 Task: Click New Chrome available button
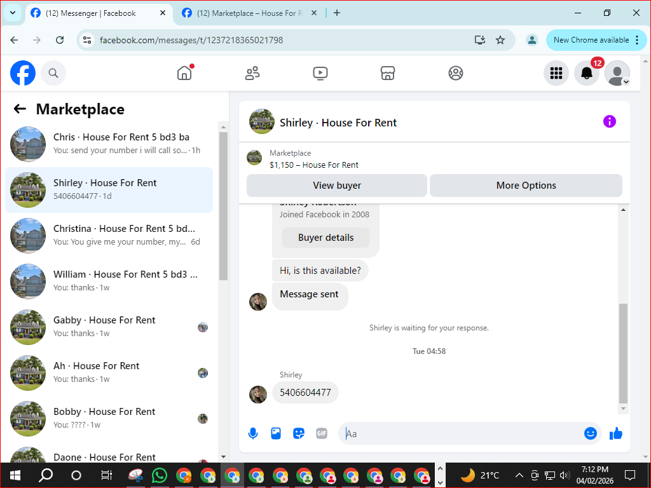click(591, 40)
